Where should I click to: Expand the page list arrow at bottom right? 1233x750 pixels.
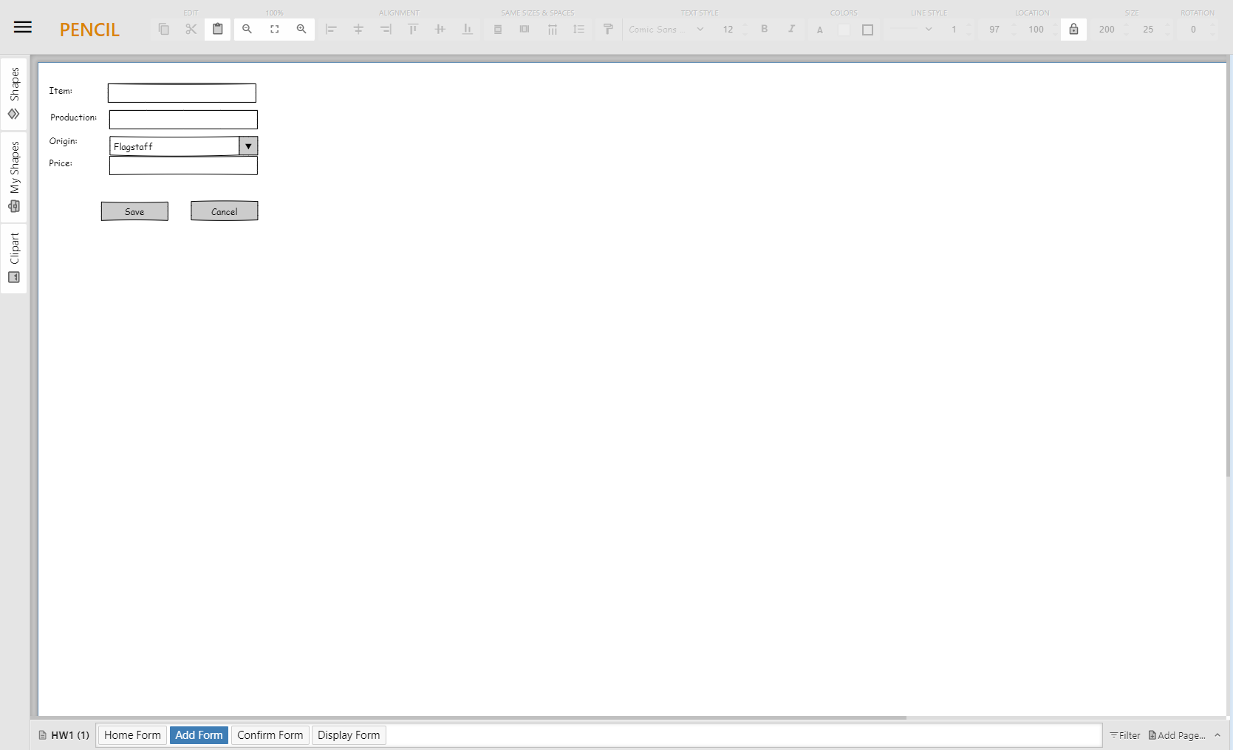pyautogui.click(x=1217, y=735)
